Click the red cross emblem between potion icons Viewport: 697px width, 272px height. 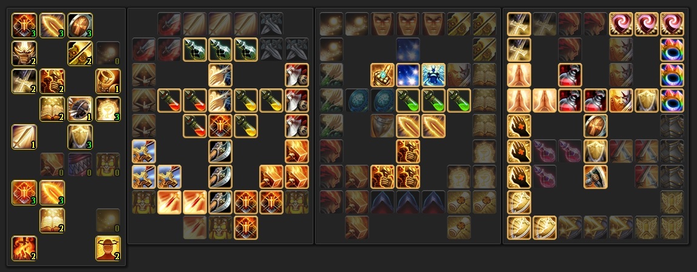click(x=220, y=126)
